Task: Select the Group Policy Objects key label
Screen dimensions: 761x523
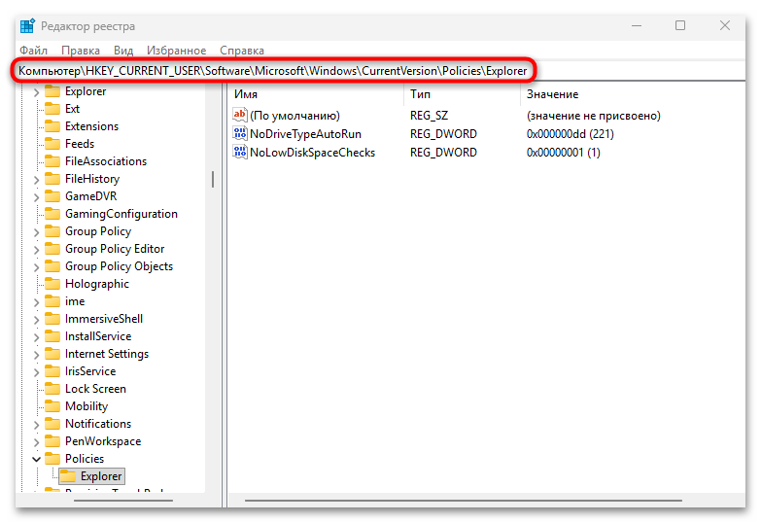Action: (x=119, y=266)
